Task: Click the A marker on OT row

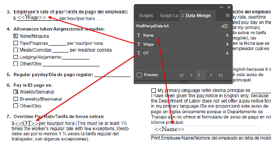Action: [x=227, y=53]
